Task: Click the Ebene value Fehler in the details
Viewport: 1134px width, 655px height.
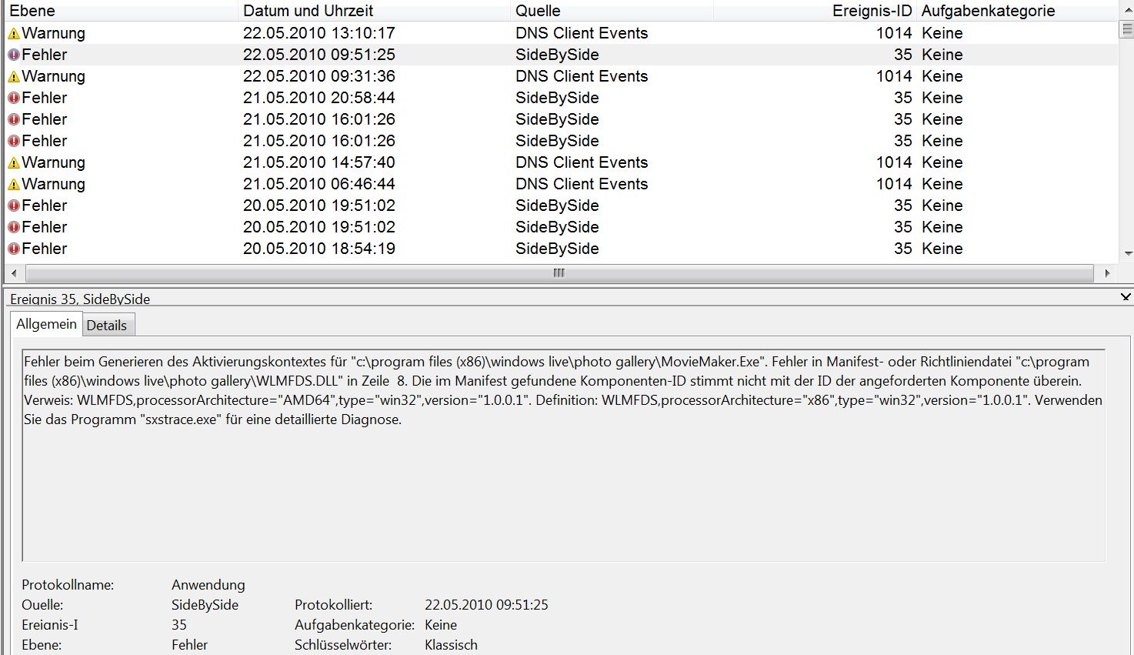Action: tap(189, 645)
